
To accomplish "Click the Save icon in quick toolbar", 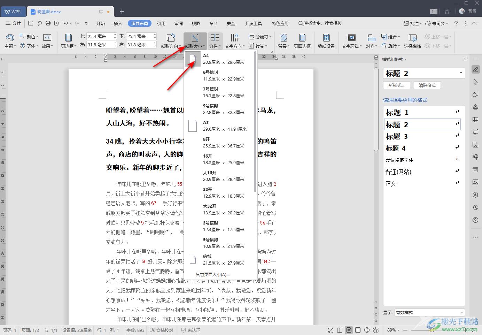I will pos(31,23).
